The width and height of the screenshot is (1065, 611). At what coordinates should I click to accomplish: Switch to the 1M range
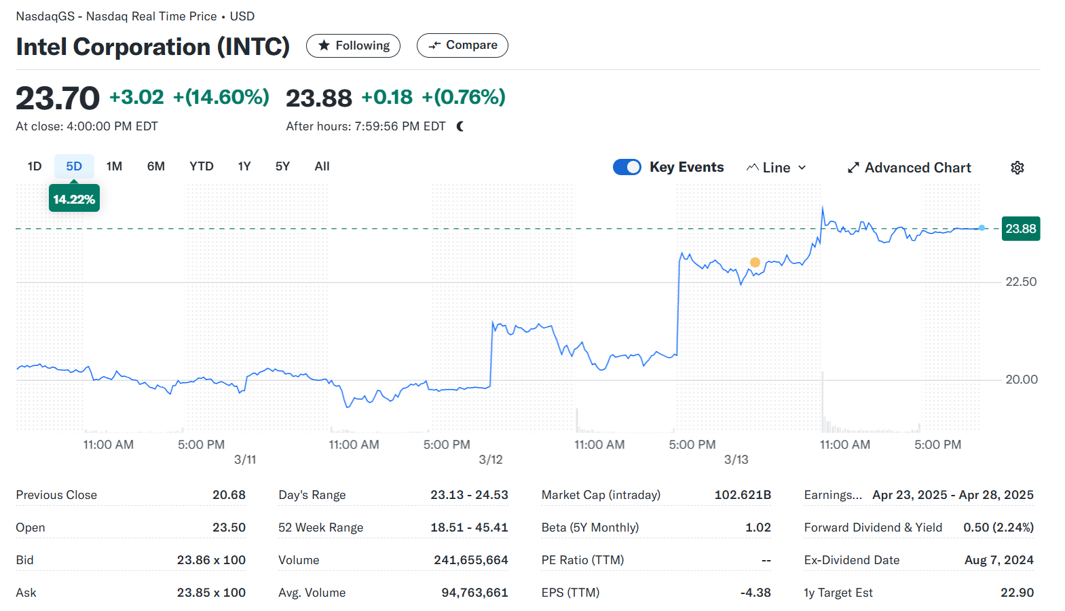tap(114, 166)
